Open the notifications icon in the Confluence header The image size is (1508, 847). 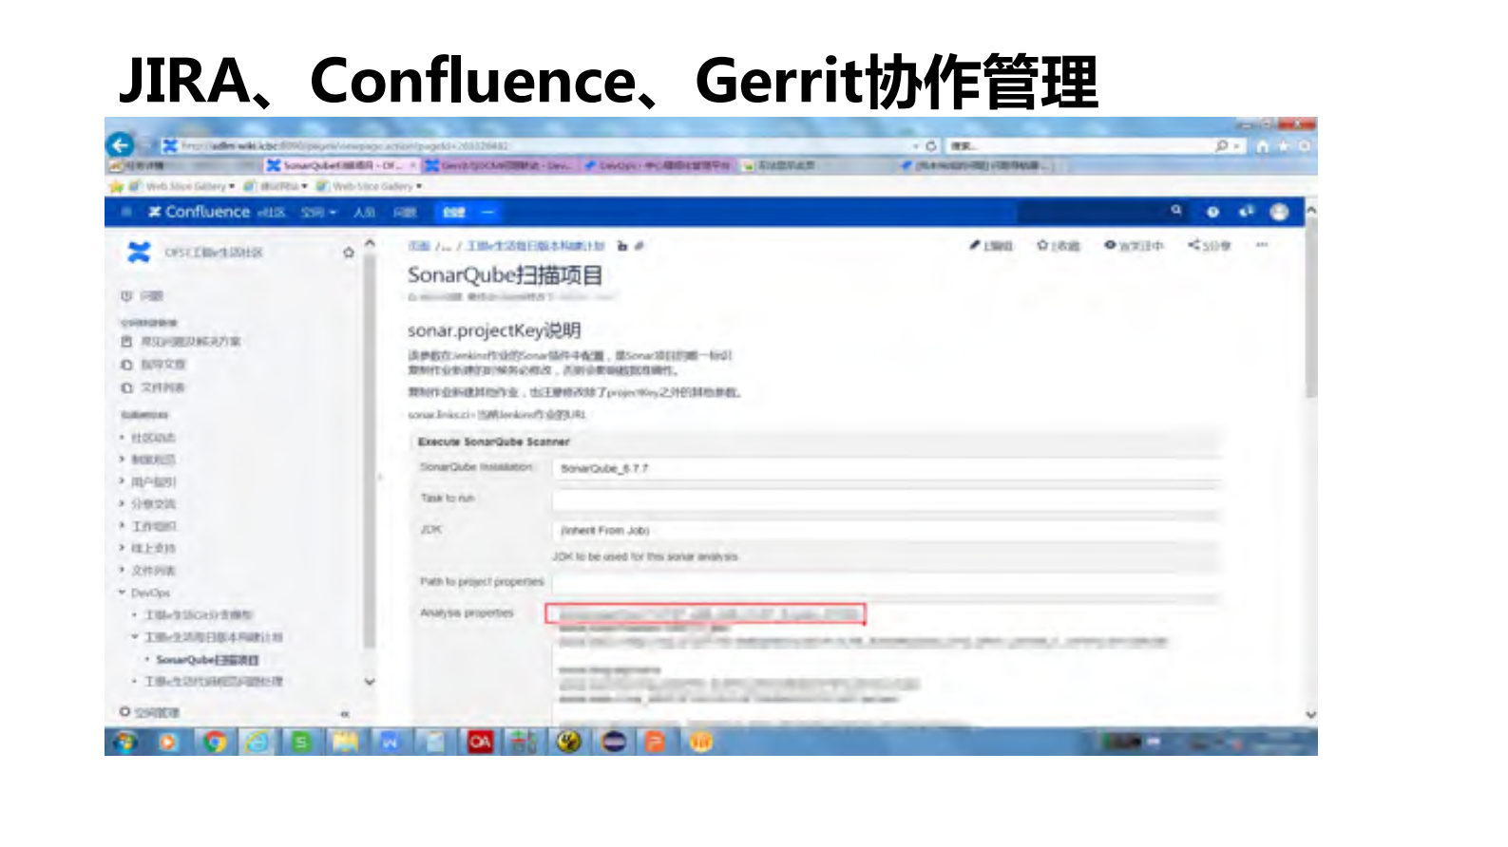click(x=1247, y=212)
